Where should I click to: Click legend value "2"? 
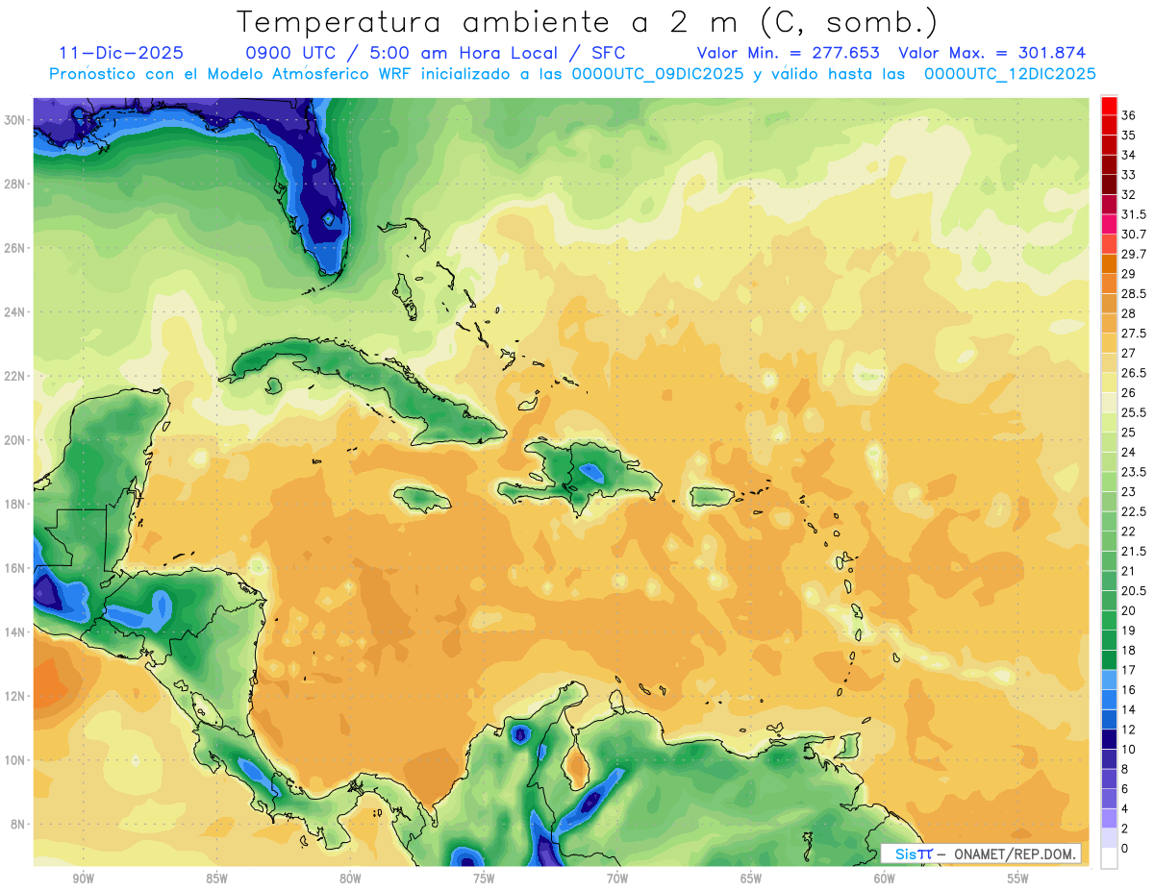[1125, 829]
